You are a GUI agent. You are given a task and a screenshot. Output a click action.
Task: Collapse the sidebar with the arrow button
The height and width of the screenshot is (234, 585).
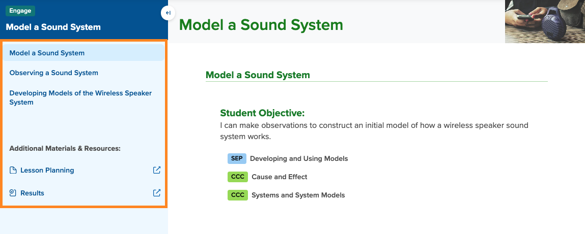click(x=168, y=13)
